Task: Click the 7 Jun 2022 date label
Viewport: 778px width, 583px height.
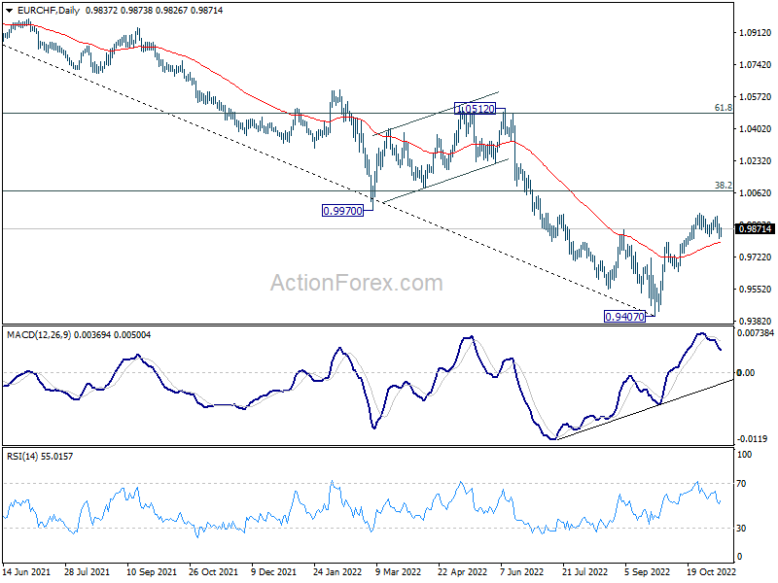Action: (522, 572)
